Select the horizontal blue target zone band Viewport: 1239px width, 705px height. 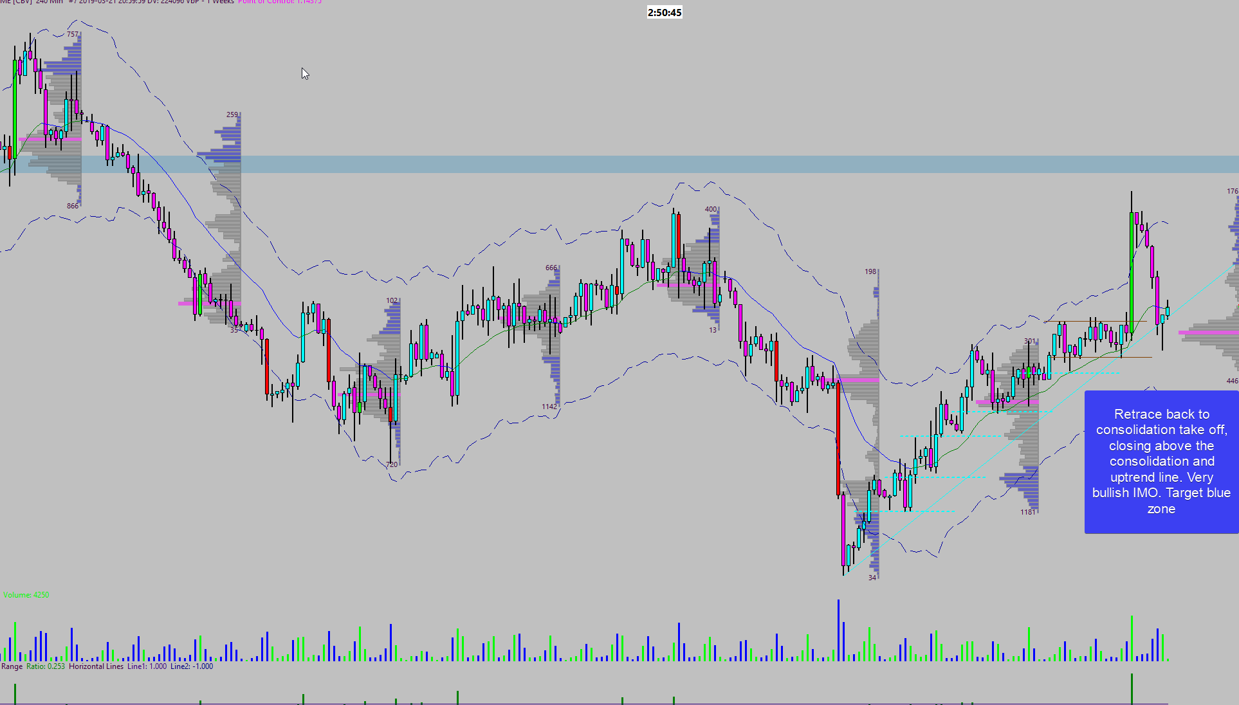pos(619,164)
